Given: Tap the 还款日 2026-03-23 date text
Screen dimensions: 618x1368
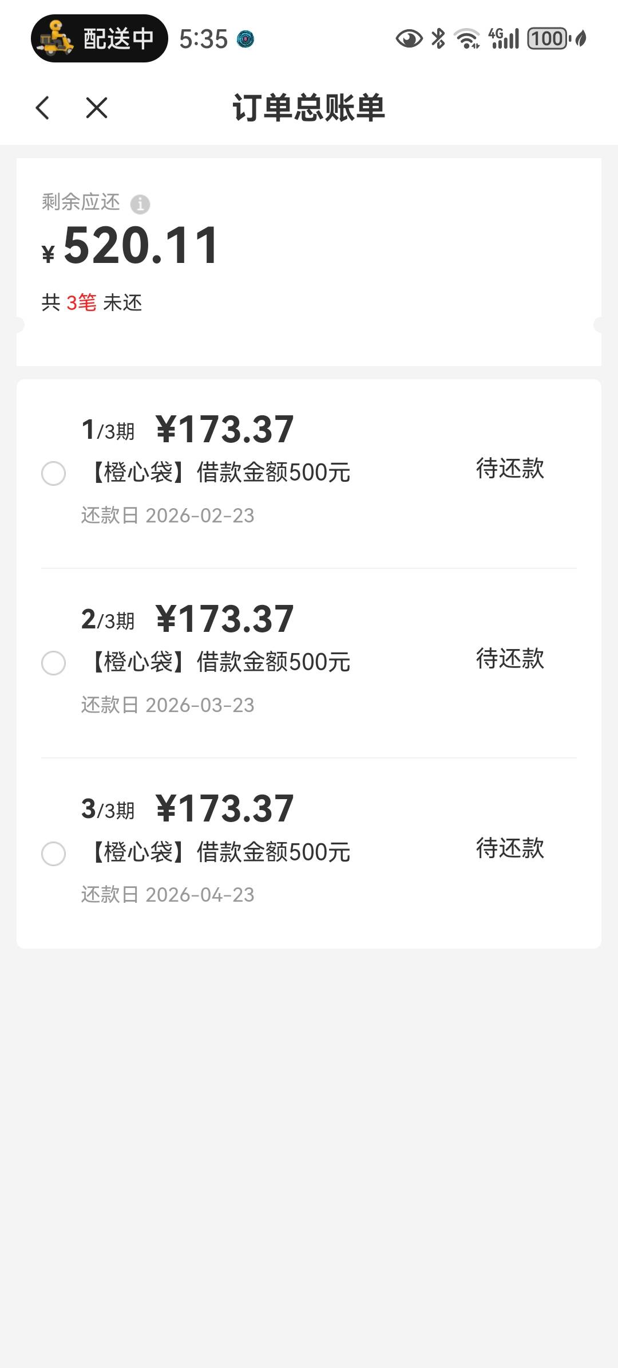Looking at the screenshot, I should click(x=168, y=705).
